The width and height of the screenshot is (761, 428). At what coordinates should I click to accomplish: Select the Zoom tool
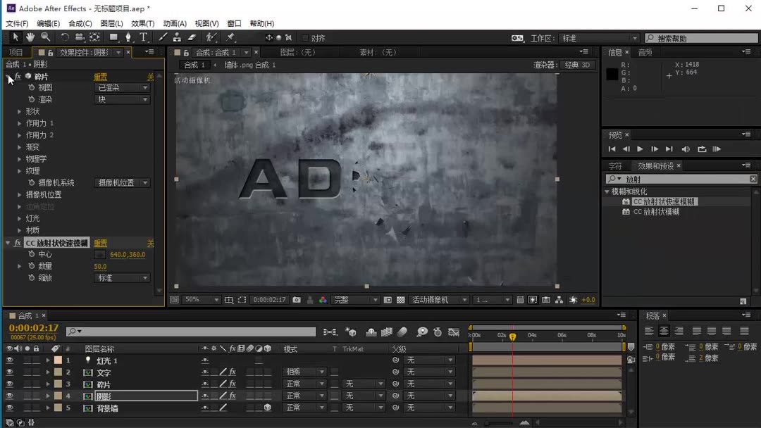[x=44, y=37]
